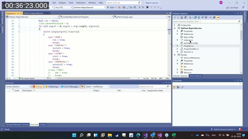
Task: Select ProjectInstaller.cs in Solution Explorer
Action: tap(191, 49)
